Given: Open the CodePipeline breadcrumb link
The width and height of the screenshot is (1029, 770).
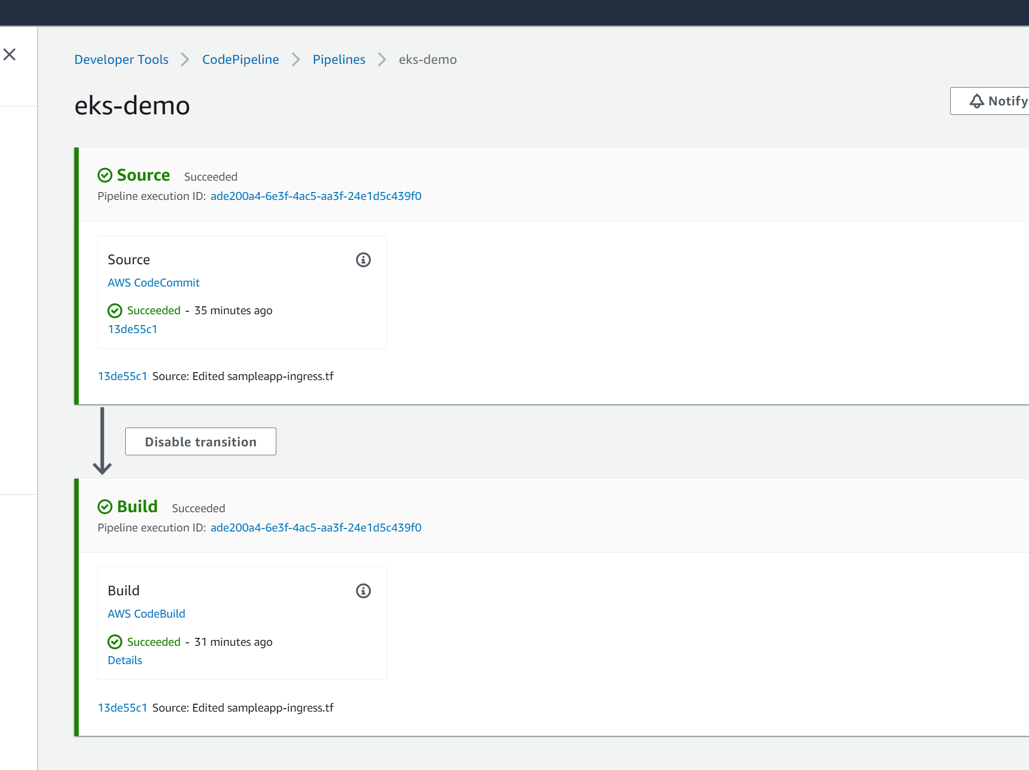Looking at the screenshot, I should (240, 59).
